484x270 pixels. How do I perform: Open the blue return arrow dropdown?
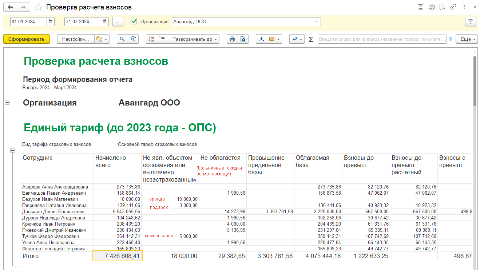pos(297,39)
